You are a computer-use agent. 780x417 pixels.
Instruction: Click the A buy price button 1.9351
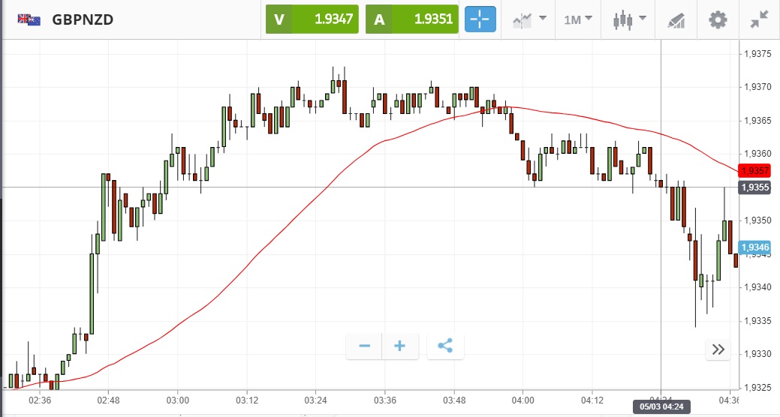click(x=412, y=19)
